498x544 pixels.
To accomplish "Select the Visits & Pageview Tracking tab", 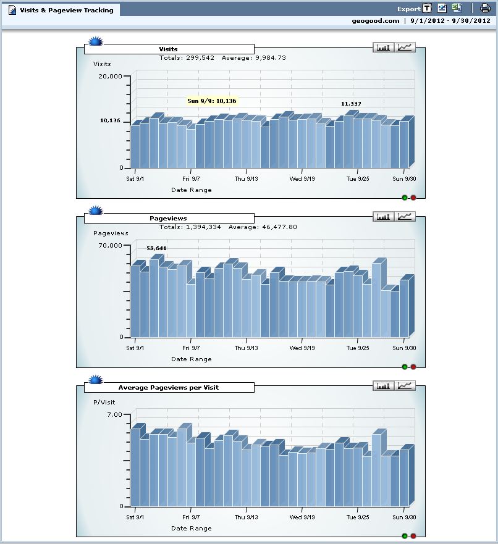I will [61, 10].
